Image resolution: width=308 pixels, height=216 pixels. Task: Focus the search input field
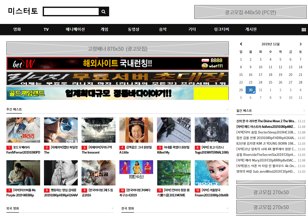71,11
